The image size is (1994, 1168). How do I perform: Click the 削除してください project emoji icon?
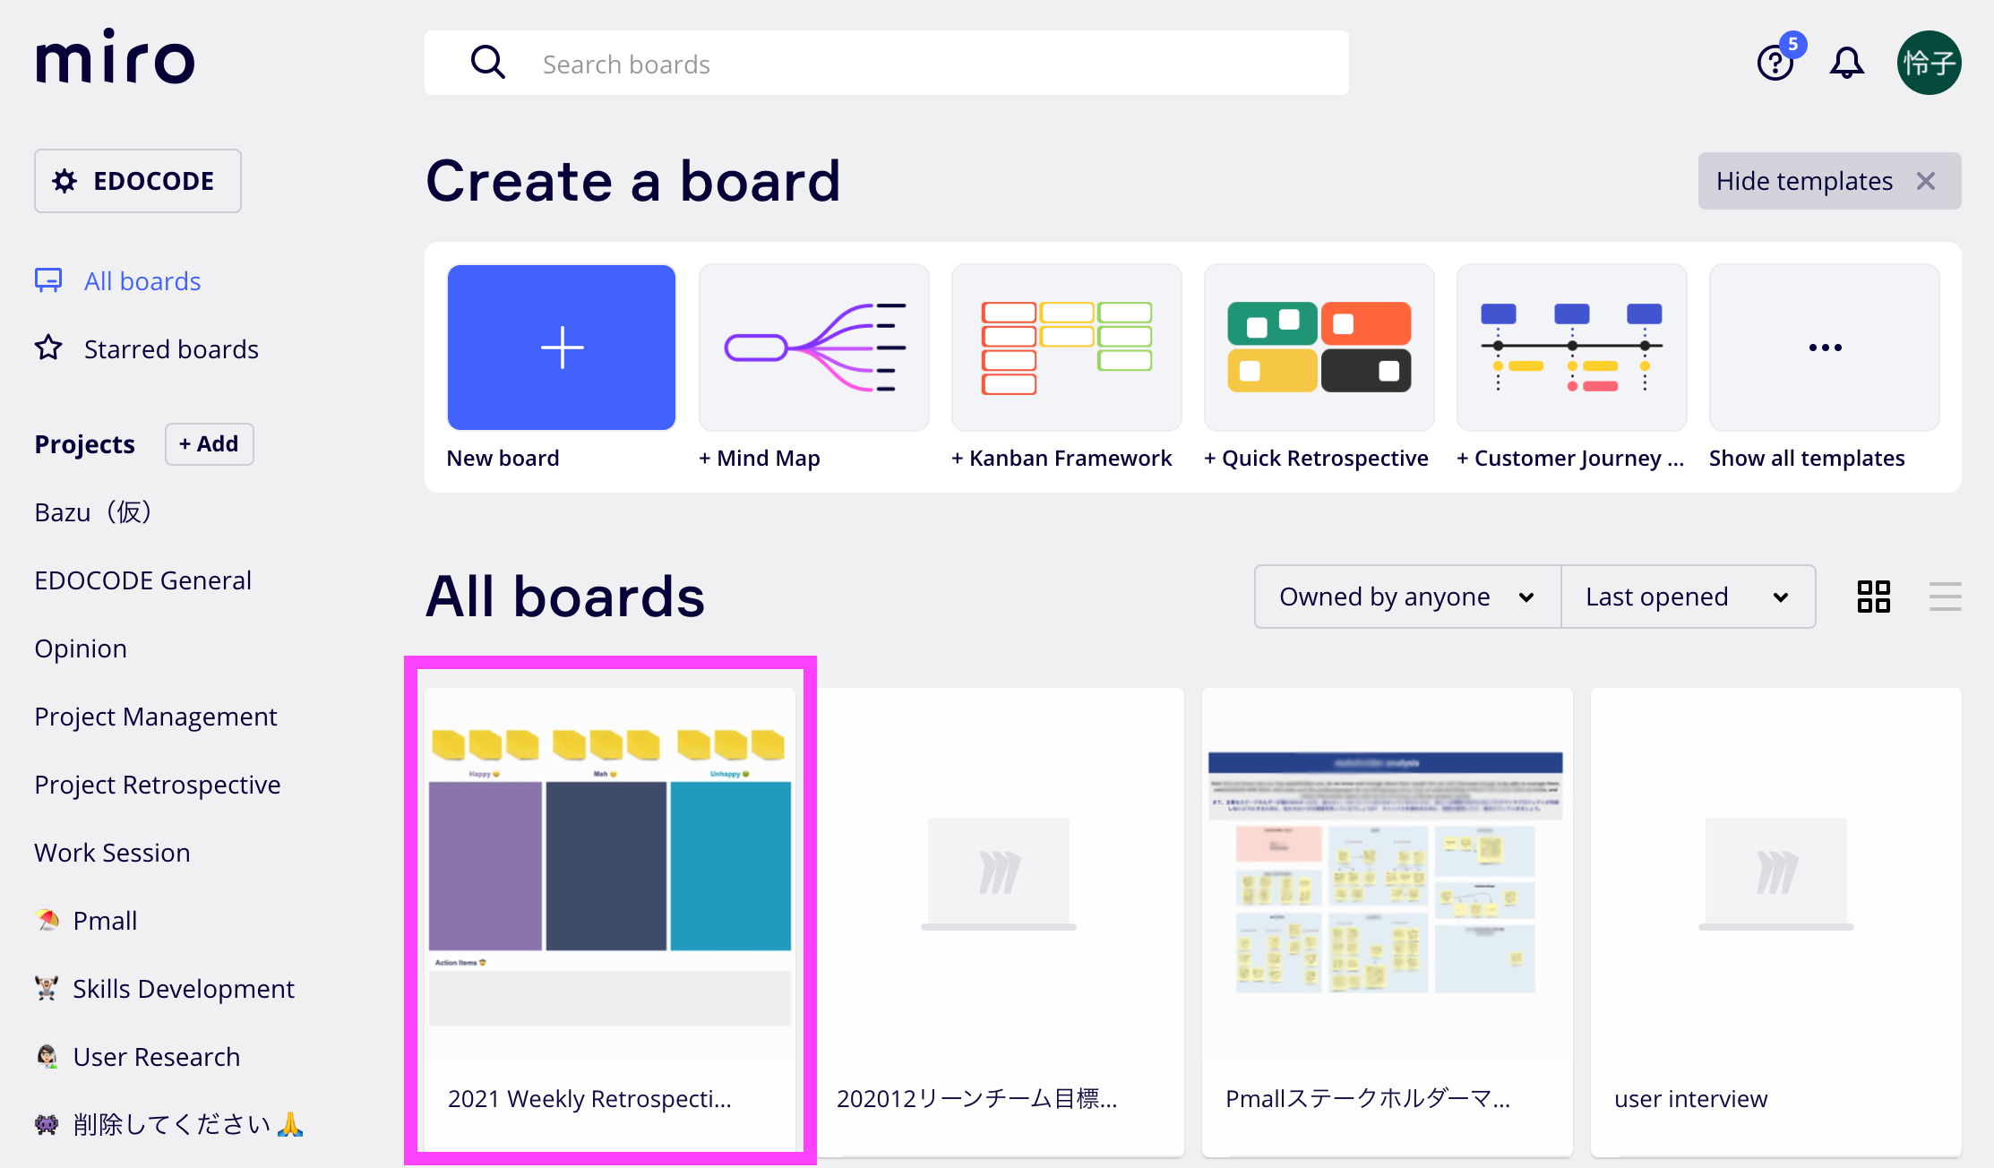[x=47, y=1124]
